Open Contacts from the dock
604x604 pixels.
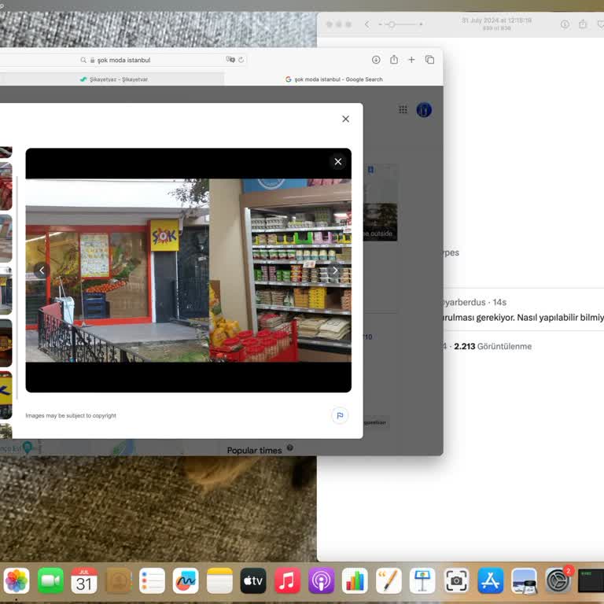118,581
